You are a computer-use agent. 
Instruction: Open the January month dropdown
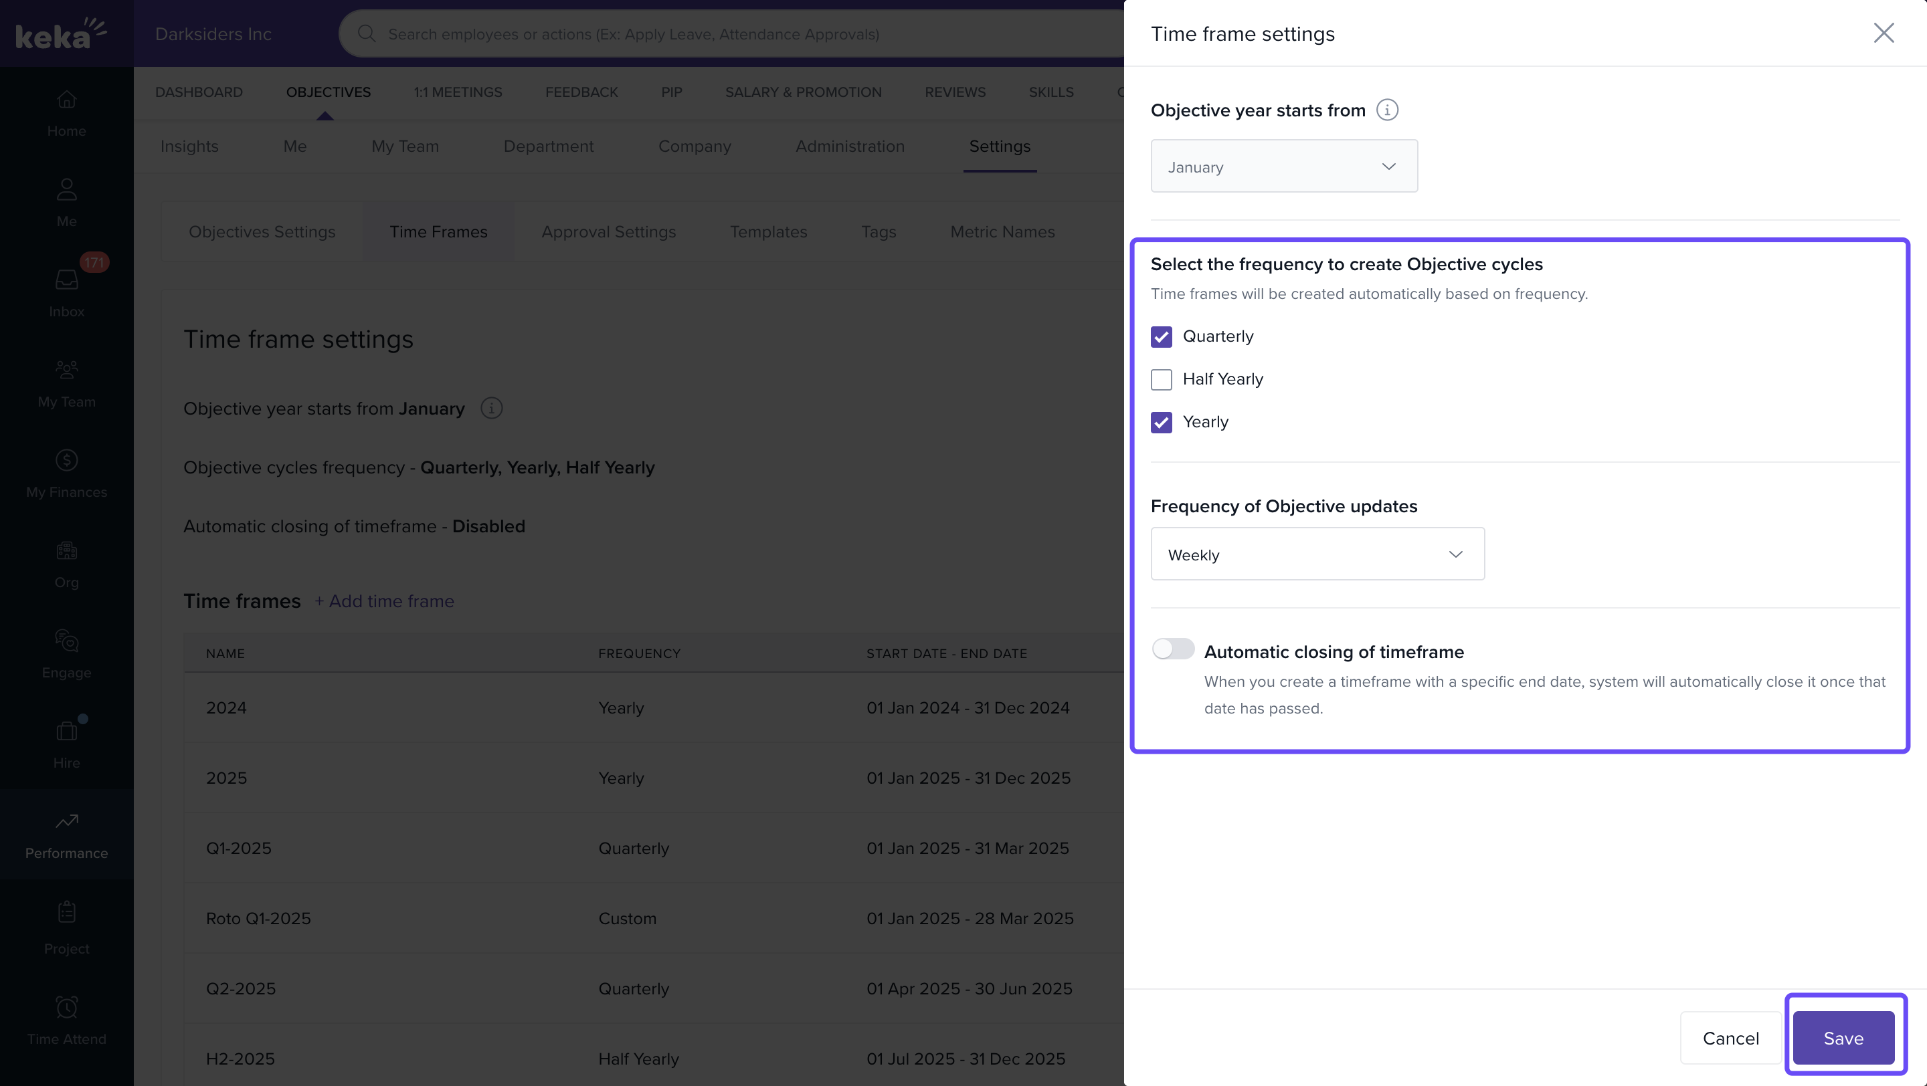1284,167
